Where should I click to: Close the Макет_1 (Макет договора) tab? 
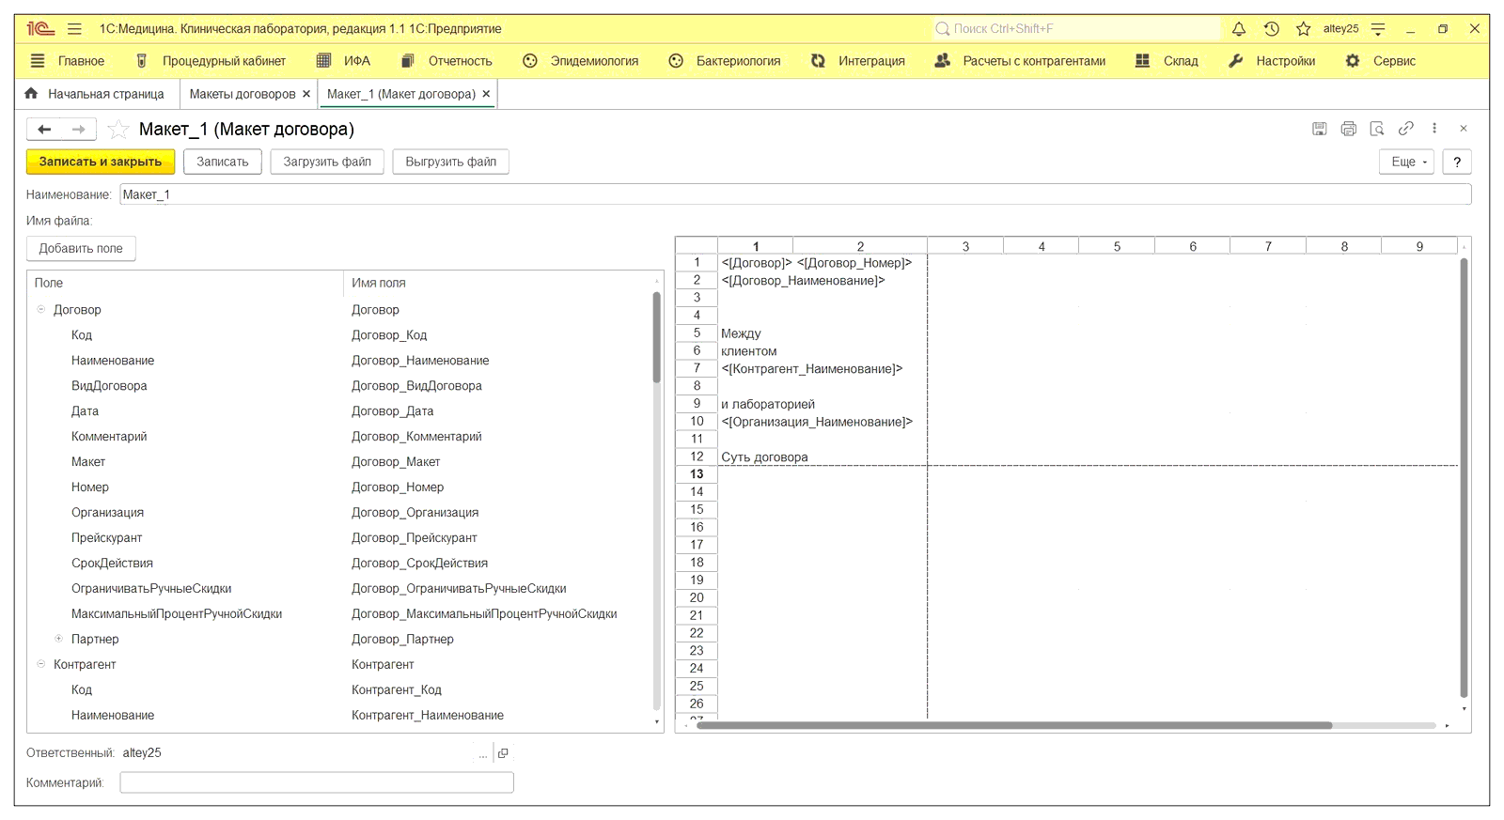(486, 94)
